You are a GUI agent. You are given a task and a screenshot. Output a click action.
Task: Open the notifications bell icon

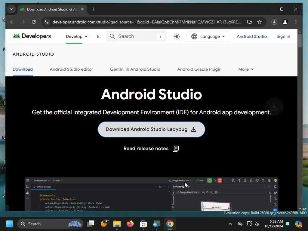pos(288,224)
